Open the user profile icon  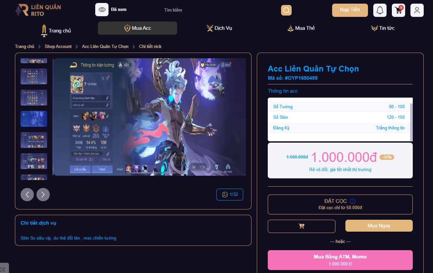pos(417,10)
